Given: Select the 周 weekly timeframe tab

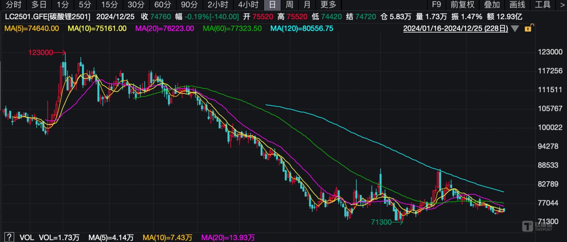Looking at the screenshot, I should (290, 5).
